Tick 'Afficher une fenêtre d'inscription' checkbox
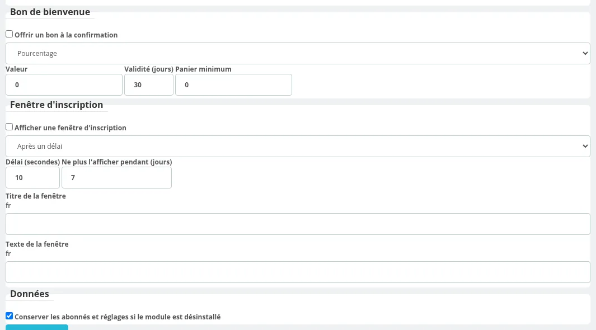This screenshot has height=330, width=596. coord(9,127)
